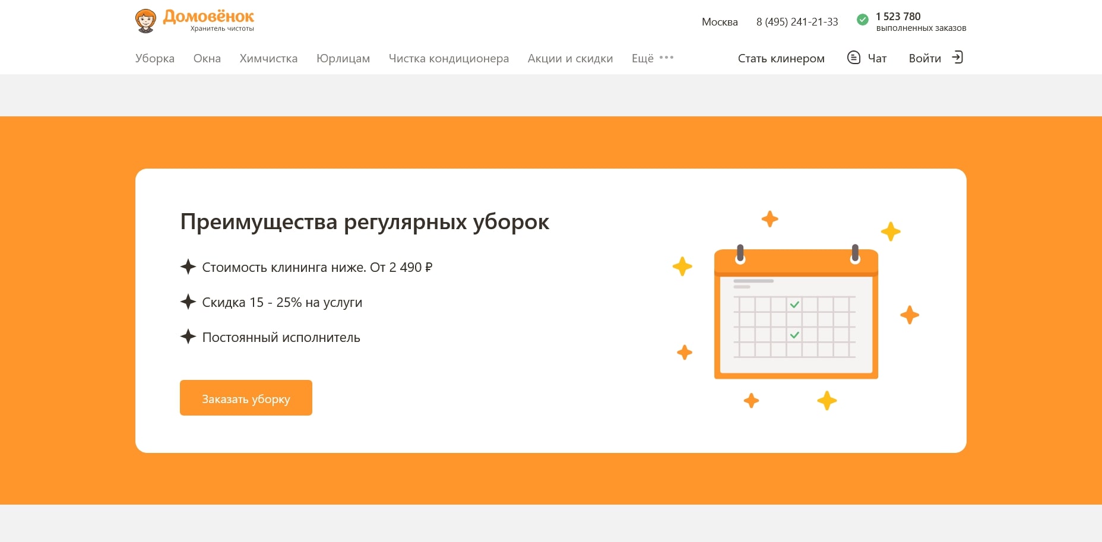
Task: Click the star bullet beside Постоянный исполнитель
Action: [188, 337]
